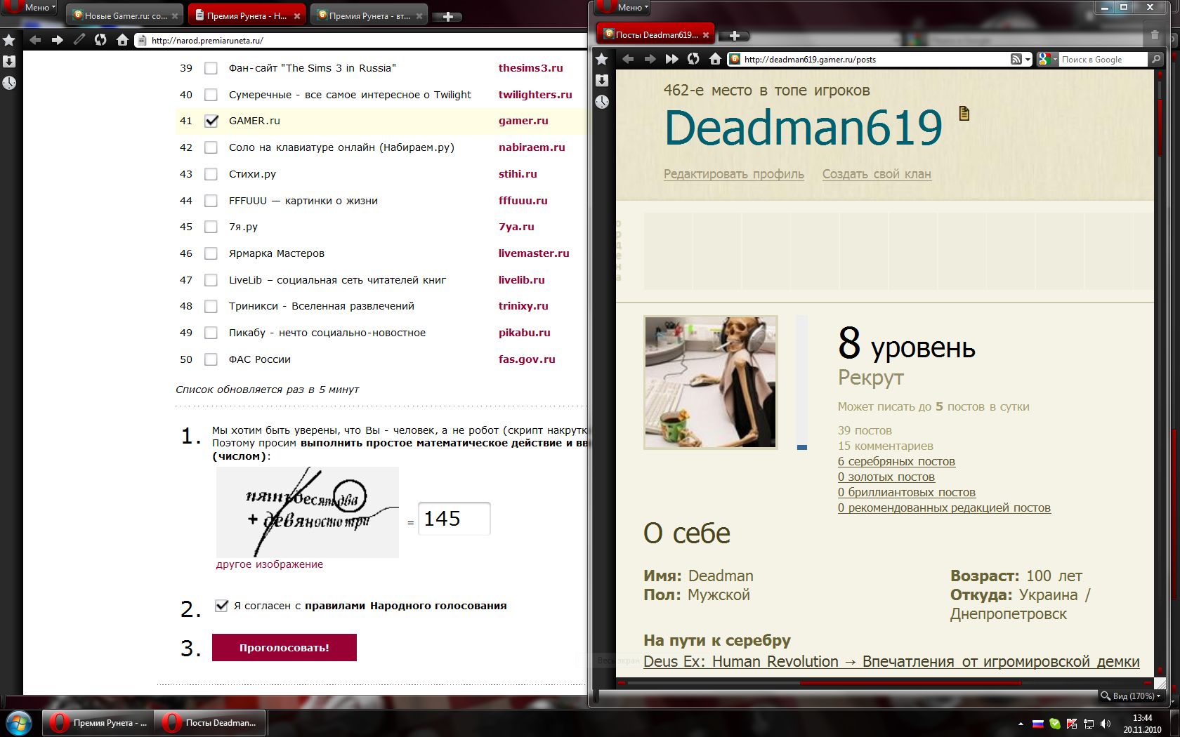Go forward in the right Opera window

(650, 59)
